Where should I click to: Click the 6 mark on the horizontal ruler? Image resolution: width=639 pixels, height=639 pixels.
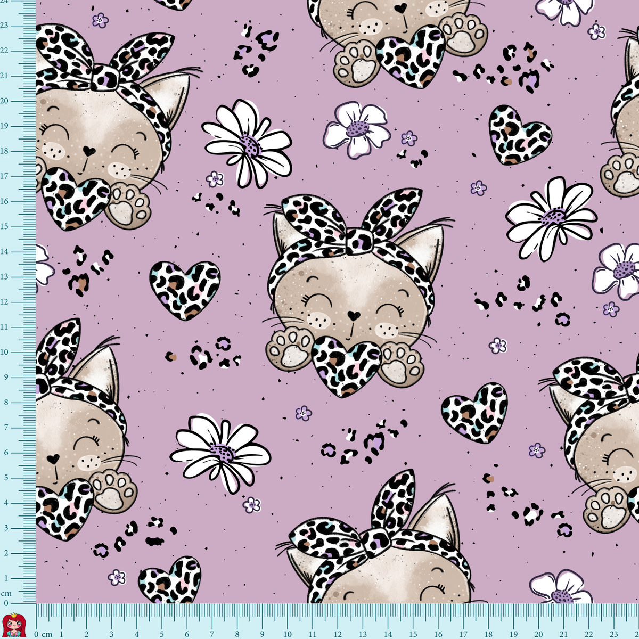(x=186, y=634)
